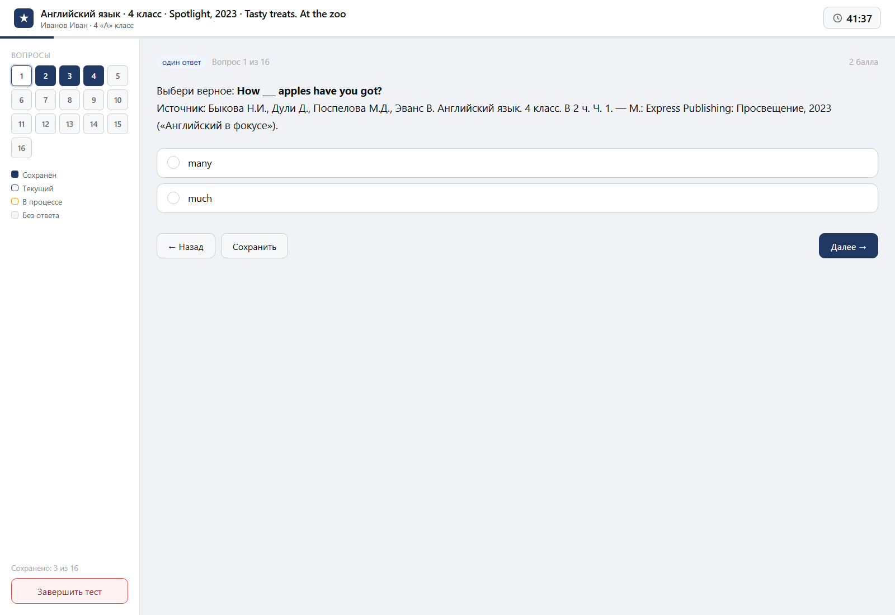Click the question text 'How __ apples'
Viewport: 895px width, 615px height.
click(309, 91)
